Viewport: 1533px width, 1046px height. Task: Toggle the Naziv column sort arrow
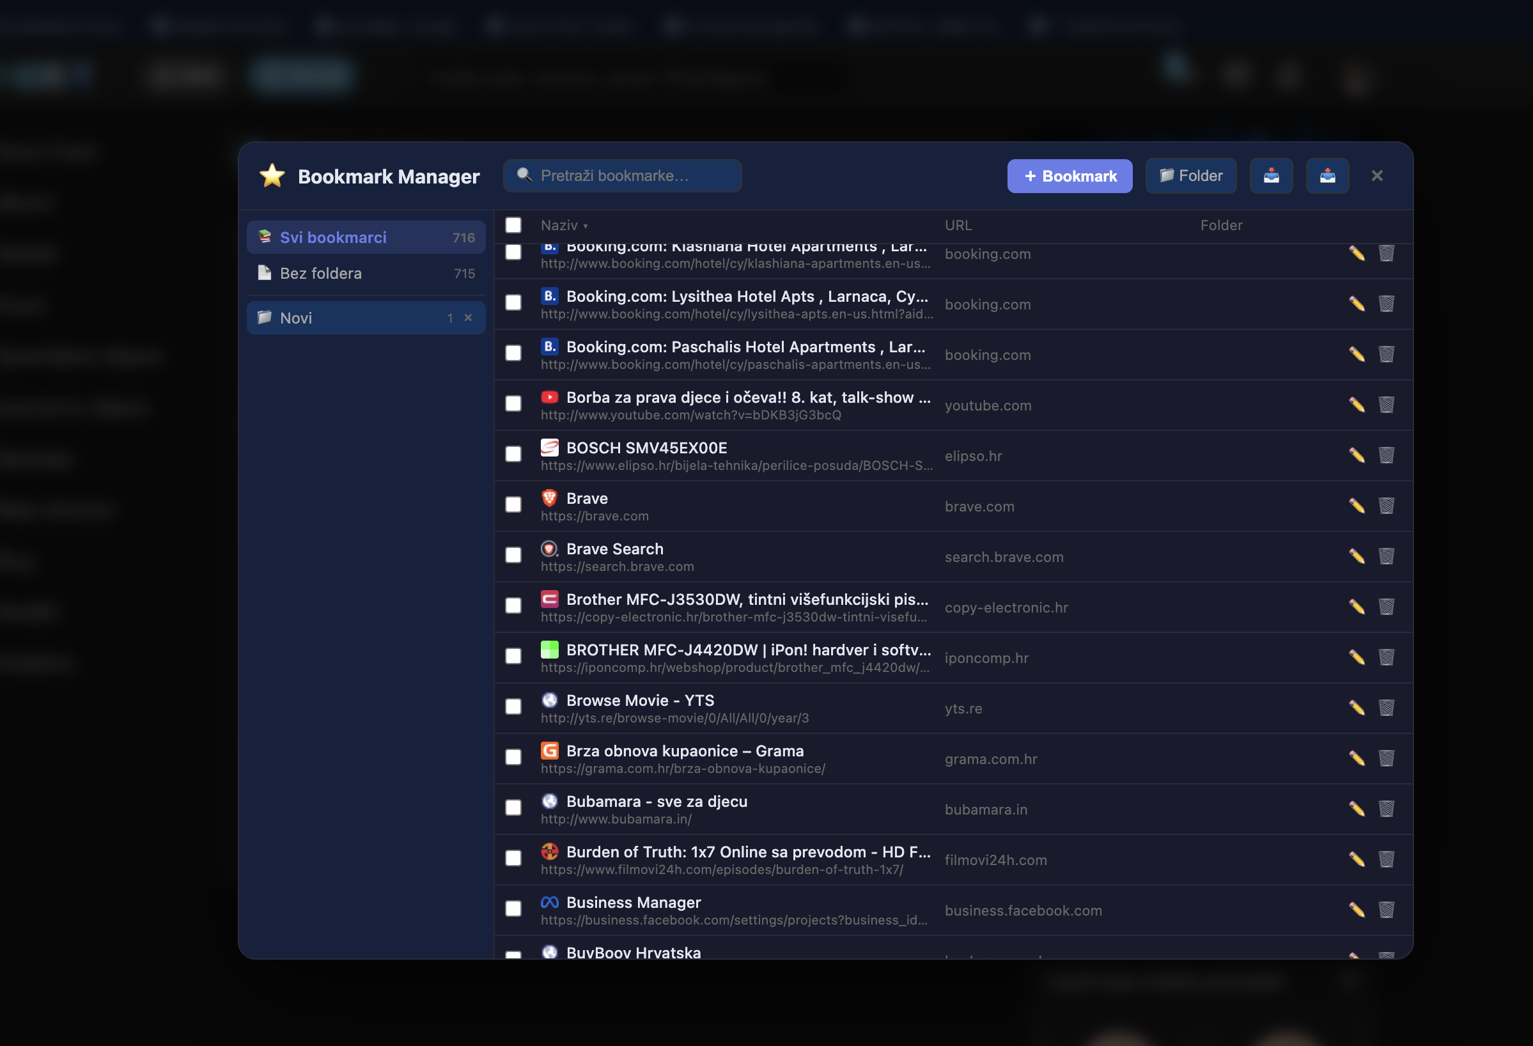tap(587, 226)
